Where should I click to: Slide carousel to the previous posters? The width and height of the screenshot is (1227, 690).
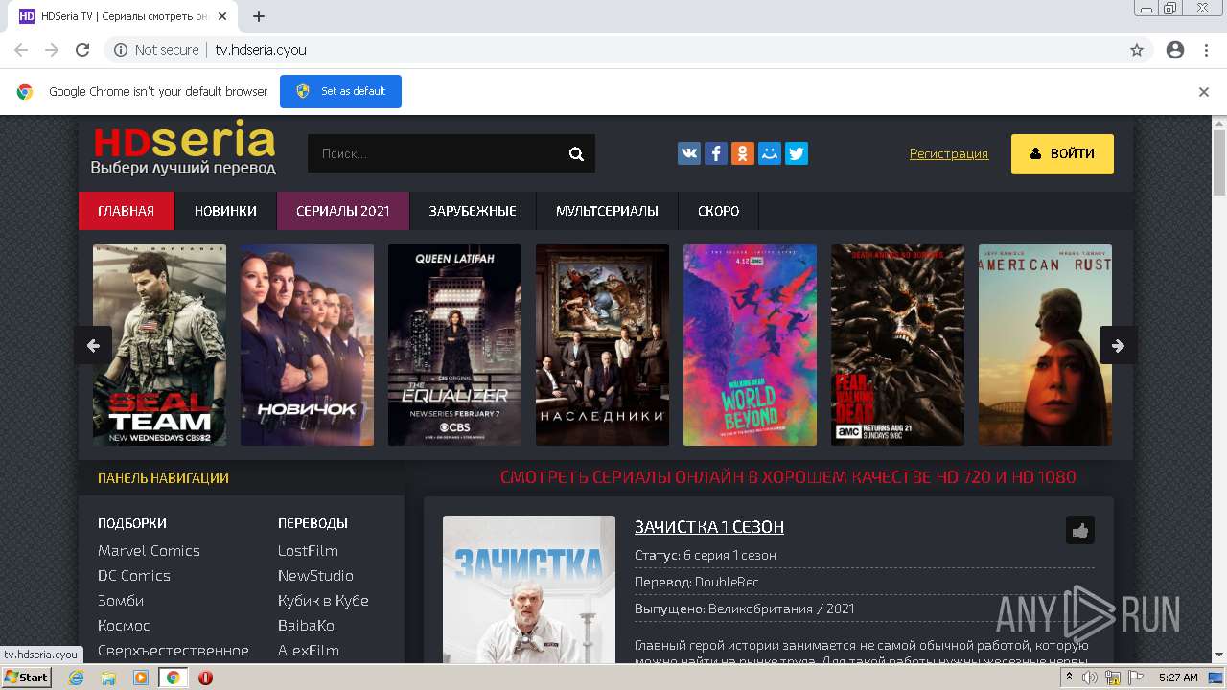click(x=93, y=346)
